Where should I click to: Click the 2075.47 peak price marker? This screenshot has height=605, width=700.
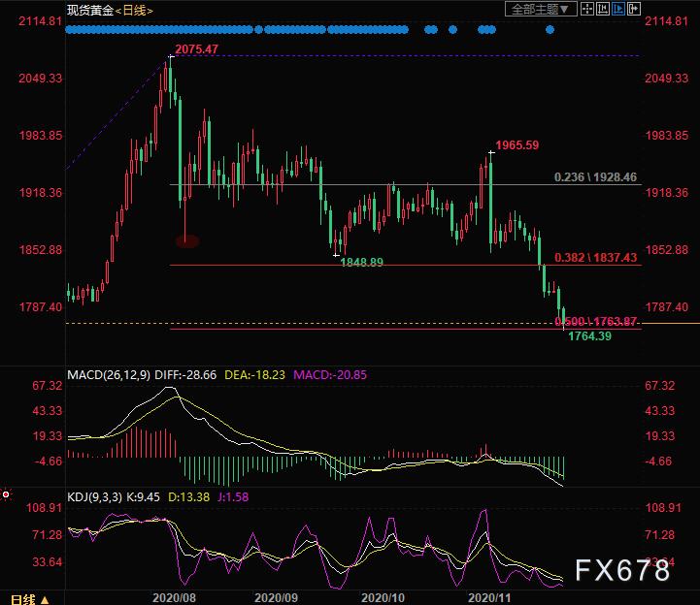pyautogui.click(x=196, y=48)
